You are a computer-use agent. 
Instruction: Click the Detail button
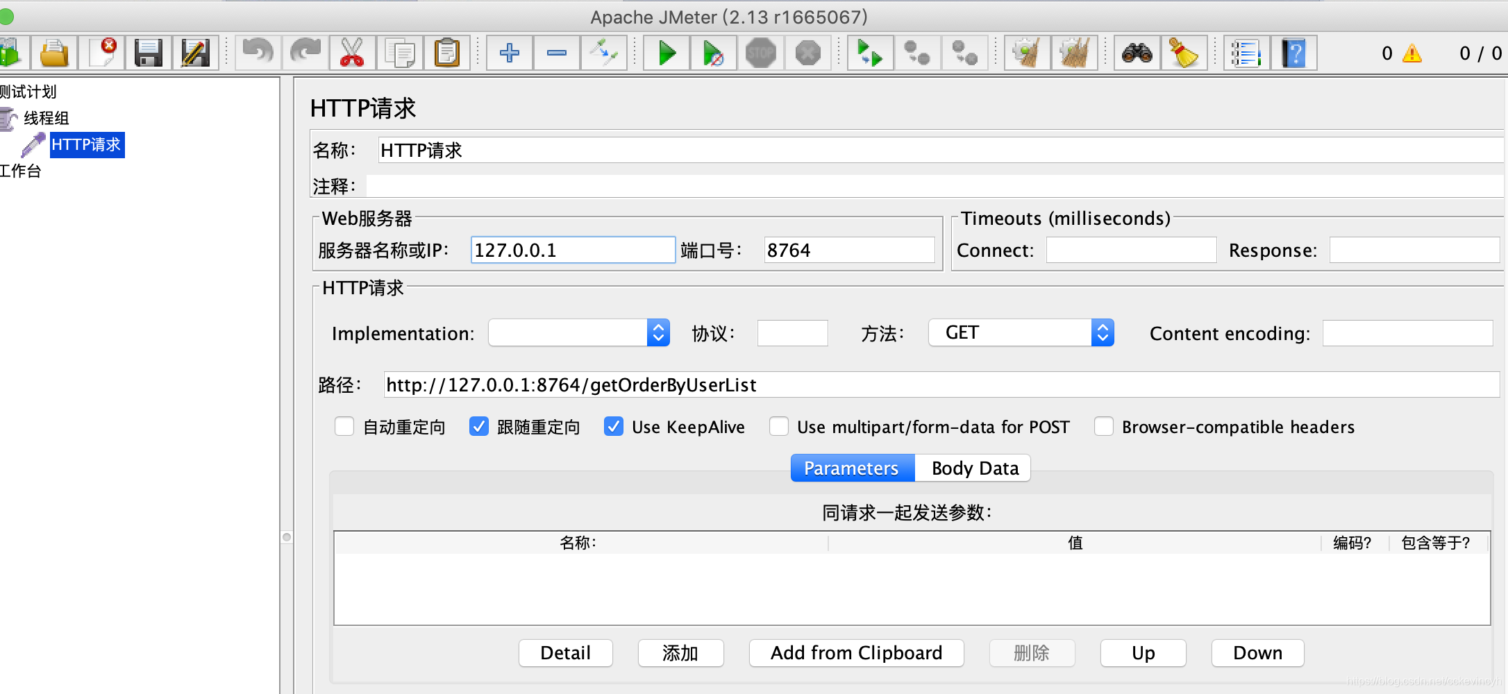566,653
